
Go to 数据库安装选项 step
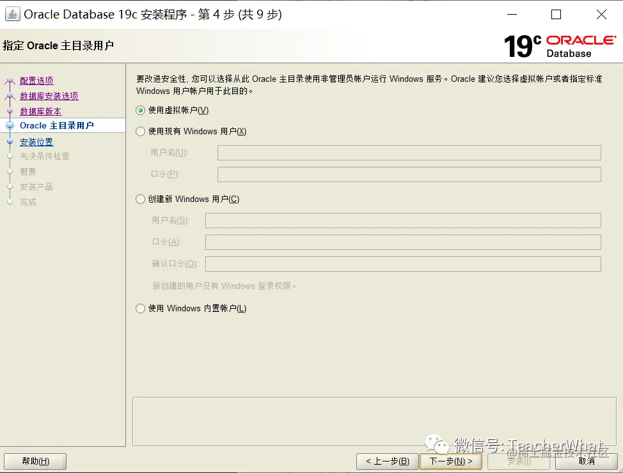[x=49, y=96]
